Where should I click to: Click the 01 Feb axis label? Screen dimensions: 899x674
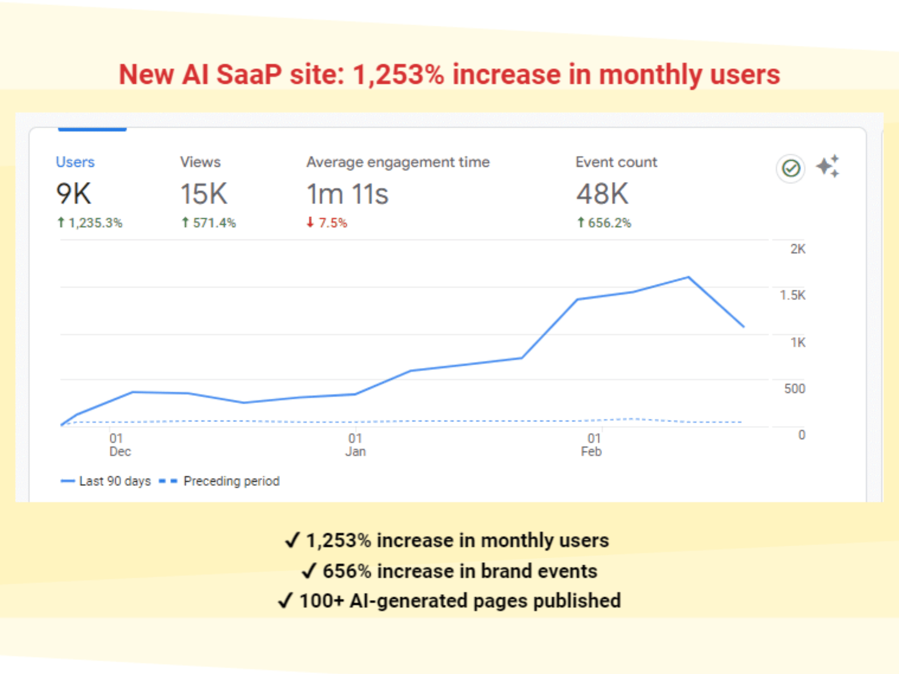592,445
